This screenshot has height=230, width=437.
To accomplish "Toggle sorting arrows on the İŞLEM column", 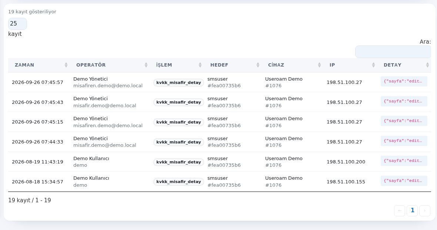I will pyautogui.click(x=200, y=65).
